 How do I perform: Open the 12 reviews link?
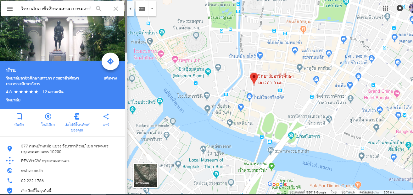pos(53,92)
